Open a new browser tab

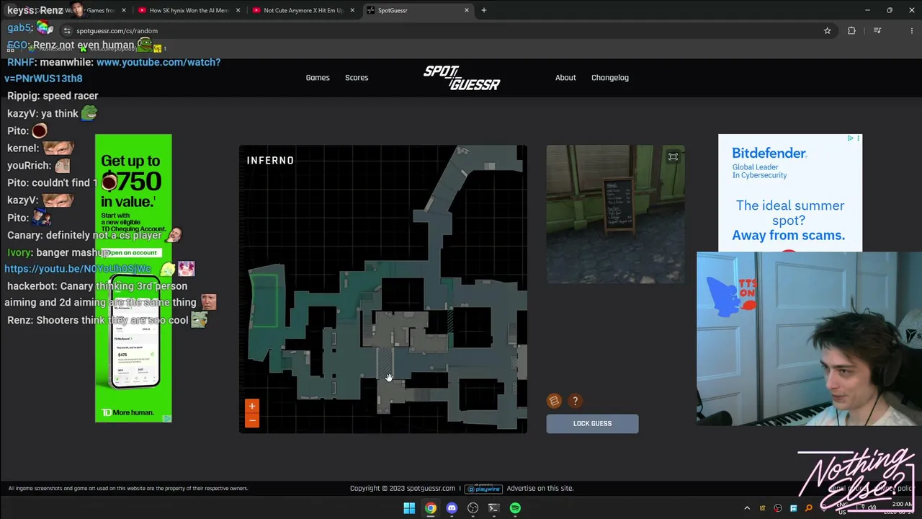click(x=484, y=10)
